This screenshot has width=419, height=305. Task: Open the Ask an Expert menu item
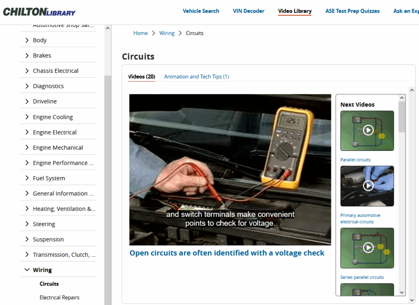(x=406, y=11)
